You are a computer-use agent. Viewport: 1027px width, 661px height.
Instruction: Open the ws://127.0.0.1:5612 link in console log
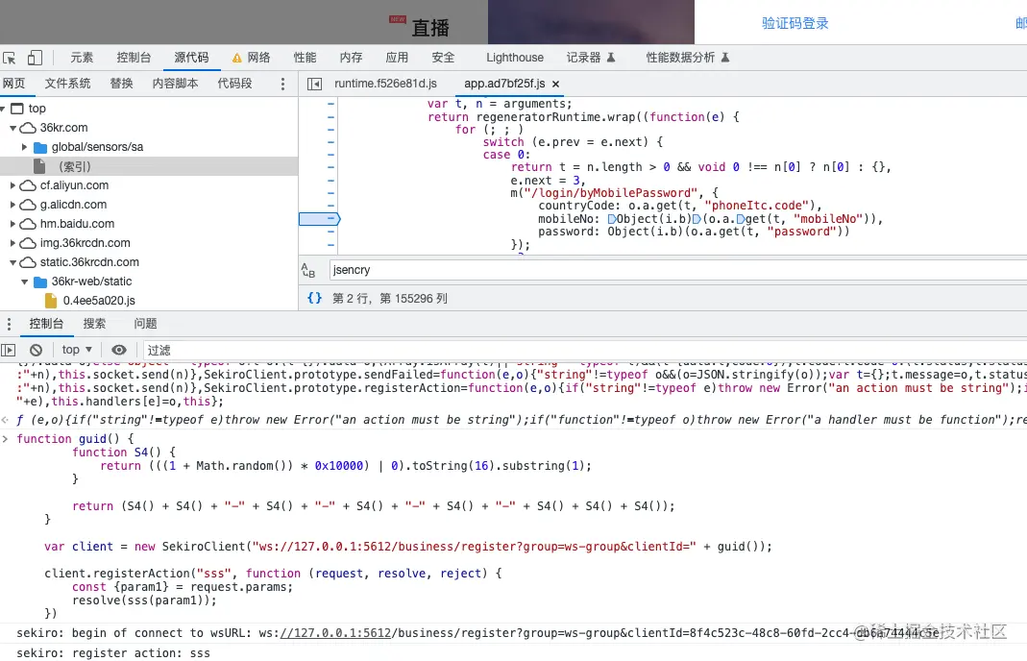[334, 633]
